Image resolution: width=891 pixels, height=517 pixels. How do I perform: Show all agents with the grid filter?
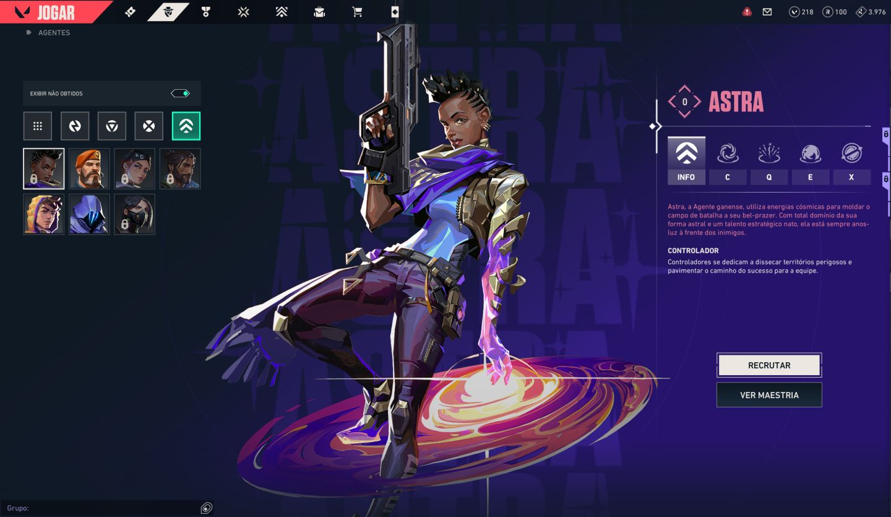pyautogui.click(x=38, y=126)
